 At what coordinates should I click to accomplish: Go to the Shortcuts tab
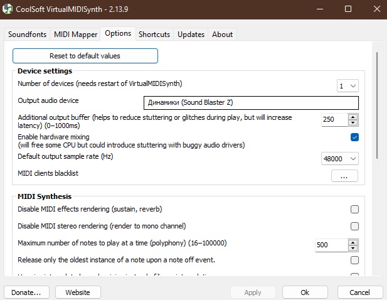pos(154,35)
